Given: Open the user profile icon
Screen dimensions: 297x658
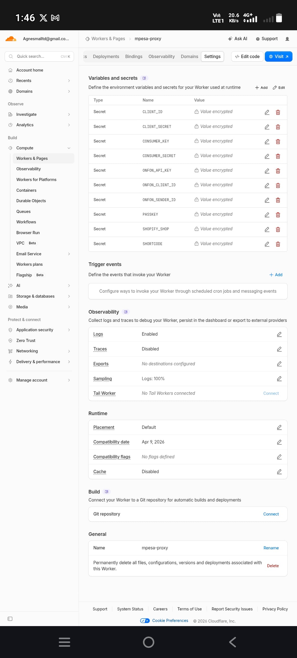Looking at the screenshot, I should [x=287, y=39].
